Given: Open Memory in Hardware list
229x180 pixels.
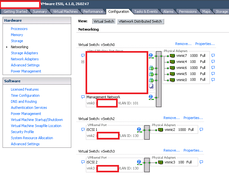Looking at the screenshot, I should (17, 35).
